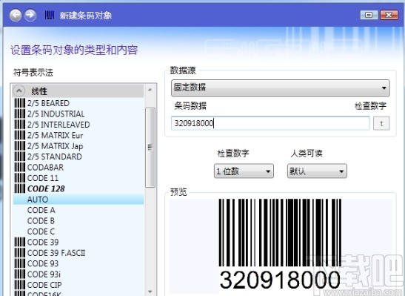Choose the 2/5 INDUSTRIAL symbology
The width and height of the screenshot is (405, 296).
(x=56, y=114)
